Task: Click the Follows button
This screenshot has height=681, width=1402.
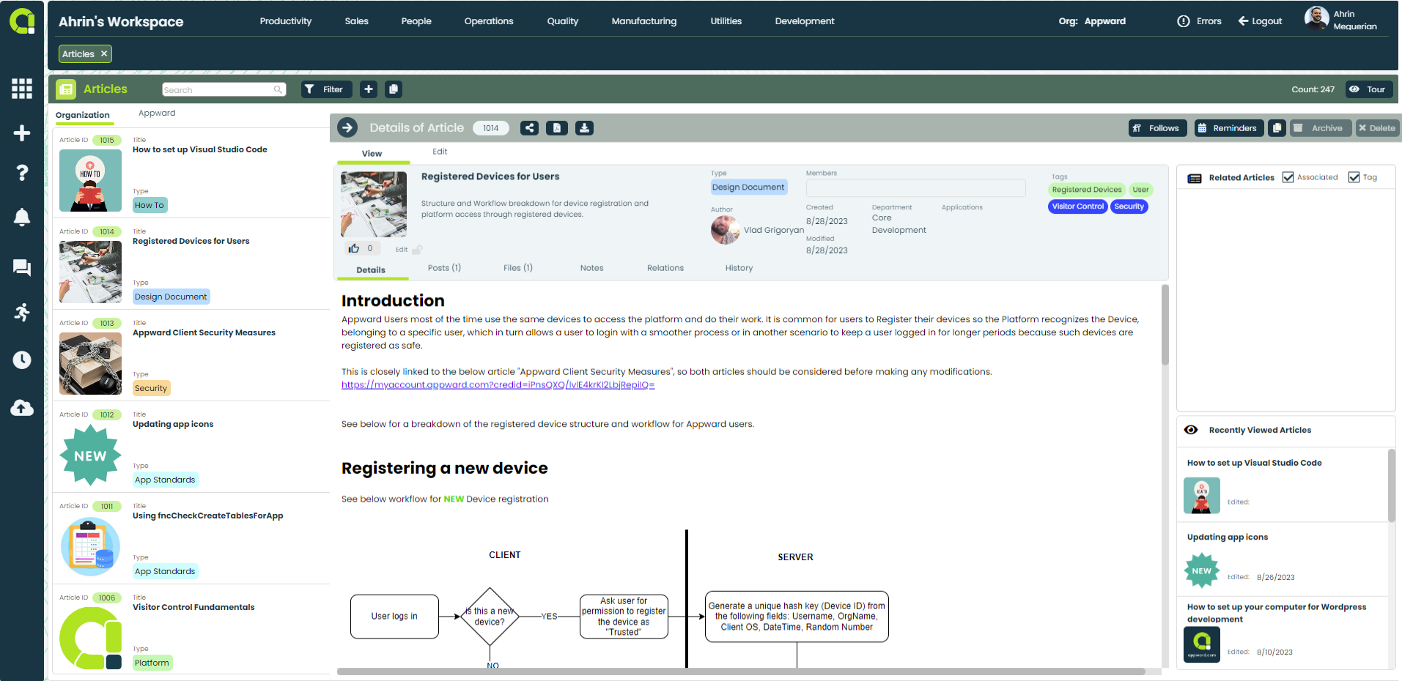Action: click(1156, 128)
